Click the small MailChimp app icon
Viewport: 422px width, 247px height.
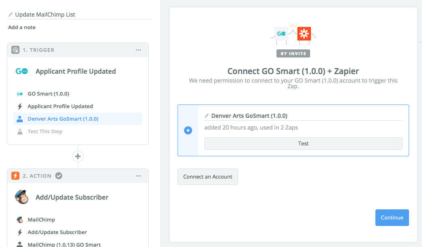pos(20,220)
